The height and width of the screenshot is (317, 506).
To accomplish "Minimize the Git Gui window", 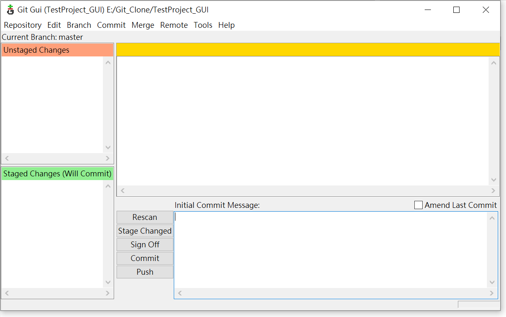I will tap(427, 10).
